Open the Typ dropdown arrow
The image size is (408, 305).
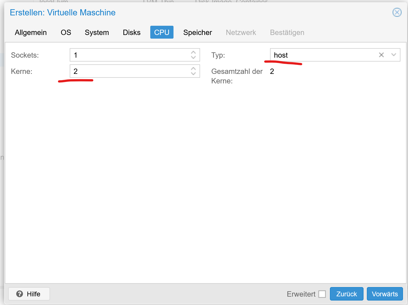pos(394,55)
